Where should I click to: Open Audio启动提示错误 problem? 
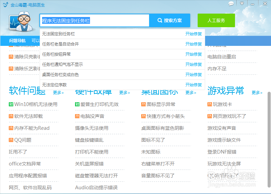(x=96, y=188)
